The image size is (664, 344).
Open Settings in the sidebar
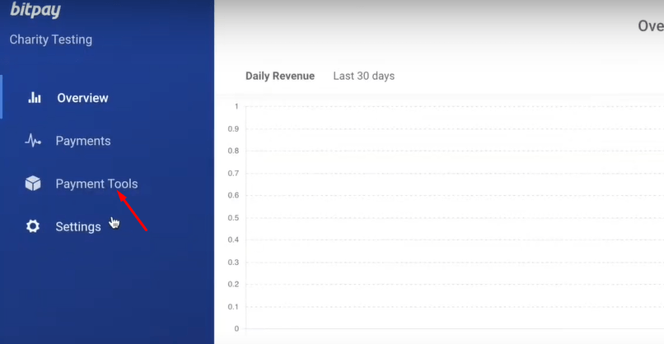click(x=78, y=227)
